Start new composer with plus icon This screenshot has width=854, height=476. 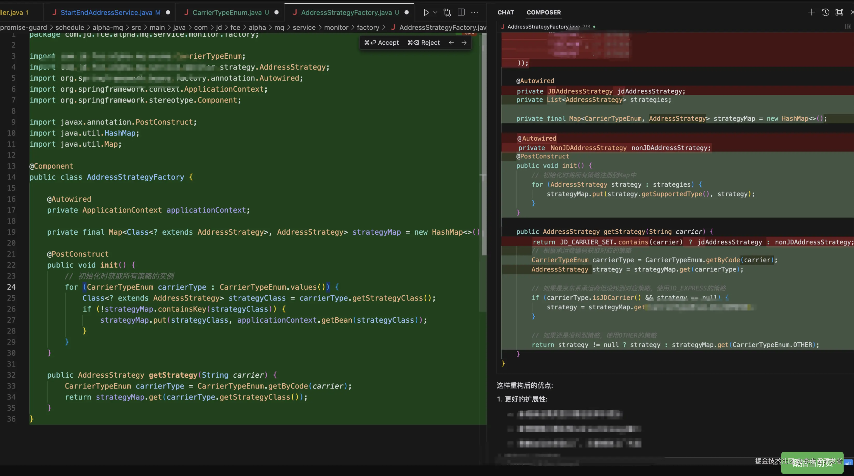tap(811, 12)
